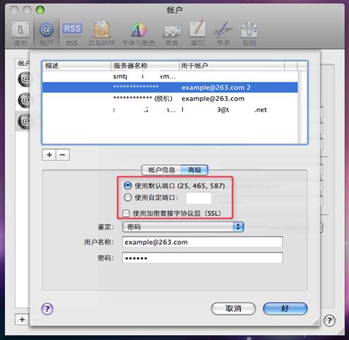This screenshot has width=349, height=340.
Task: Open the General (通用) preferences icon
Action: [20, 33]
